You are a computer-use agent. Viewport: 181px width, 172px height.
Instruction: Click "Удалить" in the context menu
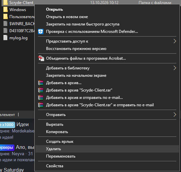pos(107,149)
